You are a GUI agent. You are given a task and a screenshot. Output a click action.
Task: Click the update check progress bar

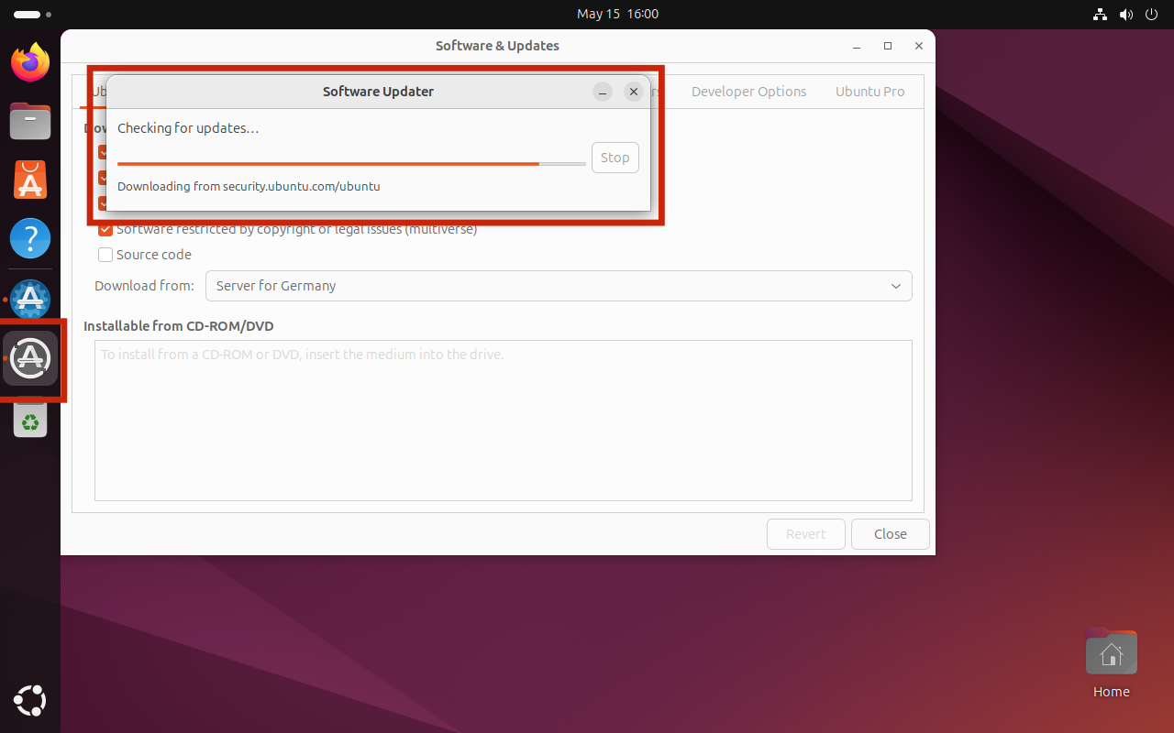coord(350,164)
